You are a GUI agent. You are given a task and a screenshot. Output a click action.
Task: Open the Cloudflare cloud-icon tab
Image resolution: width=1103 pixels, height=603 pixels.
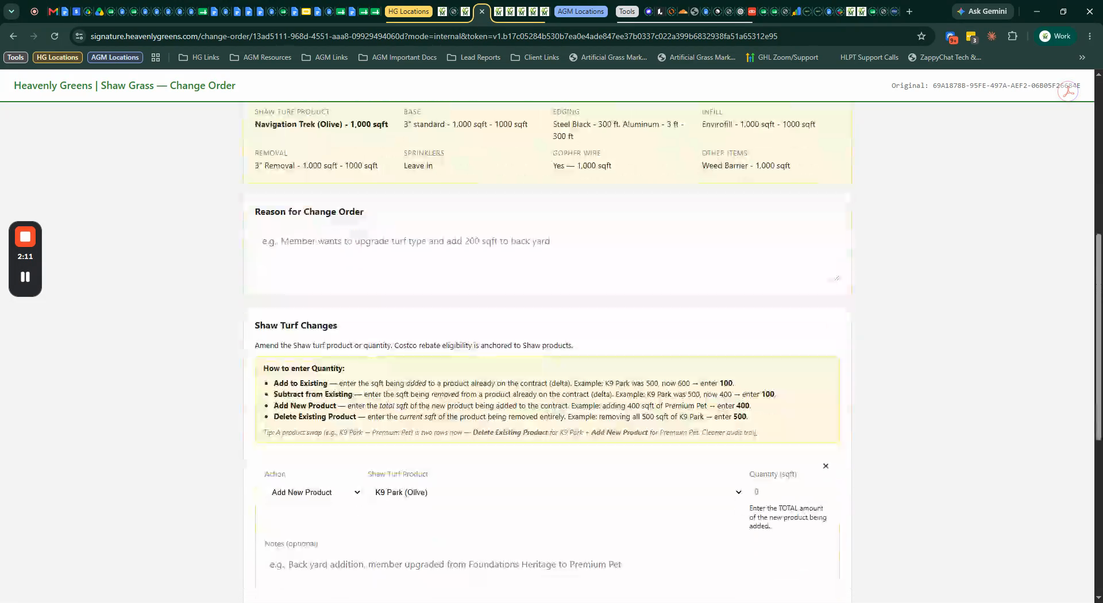click(682, 11)
